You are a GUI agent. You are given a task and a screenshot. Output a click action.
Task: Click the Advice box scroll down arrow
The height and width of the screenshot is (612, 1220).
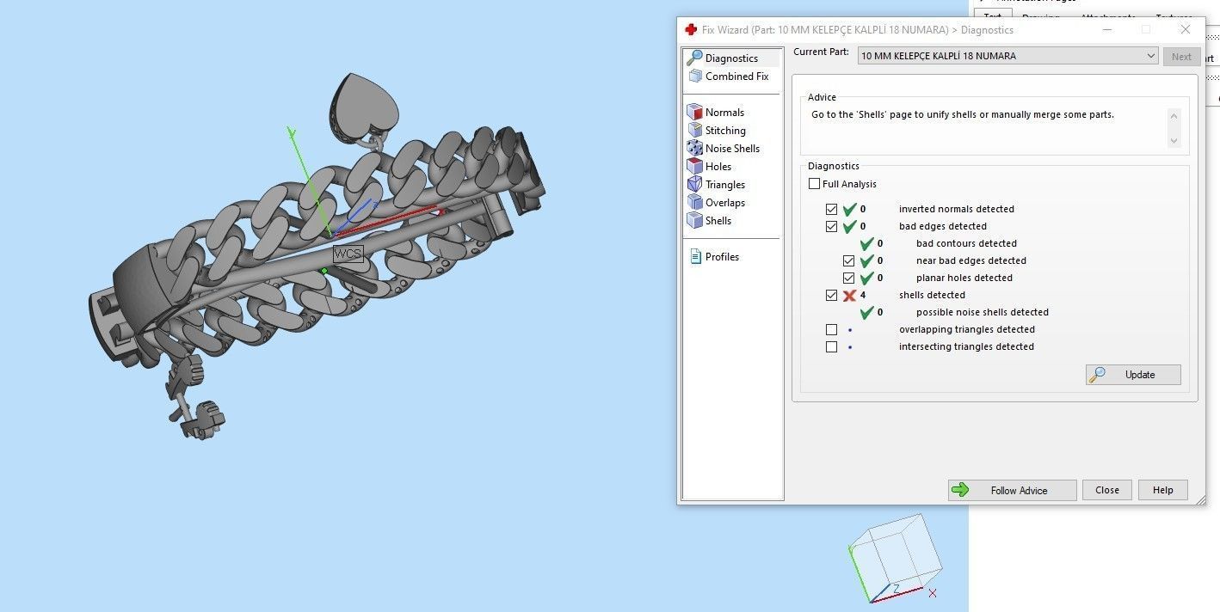coord(1174,140)
